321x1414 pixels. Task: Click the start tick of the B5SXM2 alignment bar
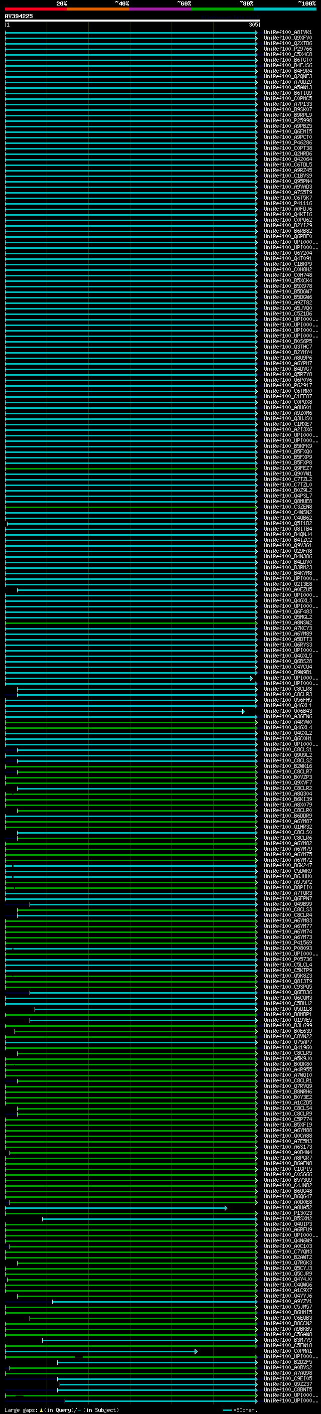[42, 1219]
